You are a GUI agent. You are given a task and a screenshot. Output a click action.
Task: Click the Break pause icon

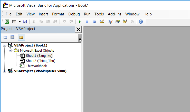87,22
